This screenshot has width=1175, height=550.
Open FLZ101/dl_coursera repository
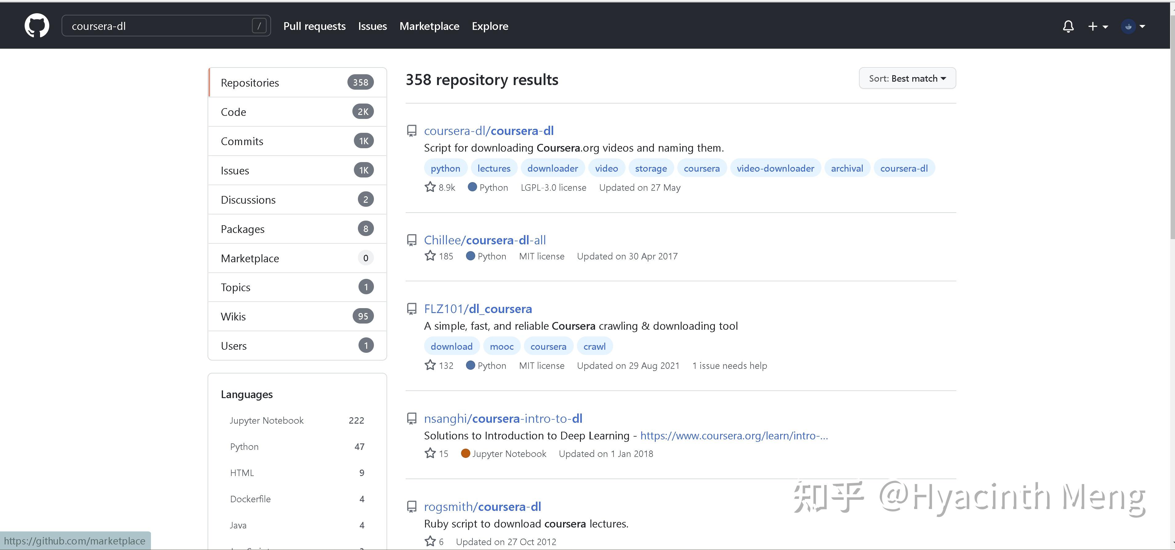478,309
